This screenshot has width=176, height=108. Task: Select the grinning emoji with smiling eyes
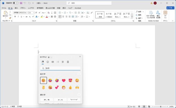[x=43, y=80]
